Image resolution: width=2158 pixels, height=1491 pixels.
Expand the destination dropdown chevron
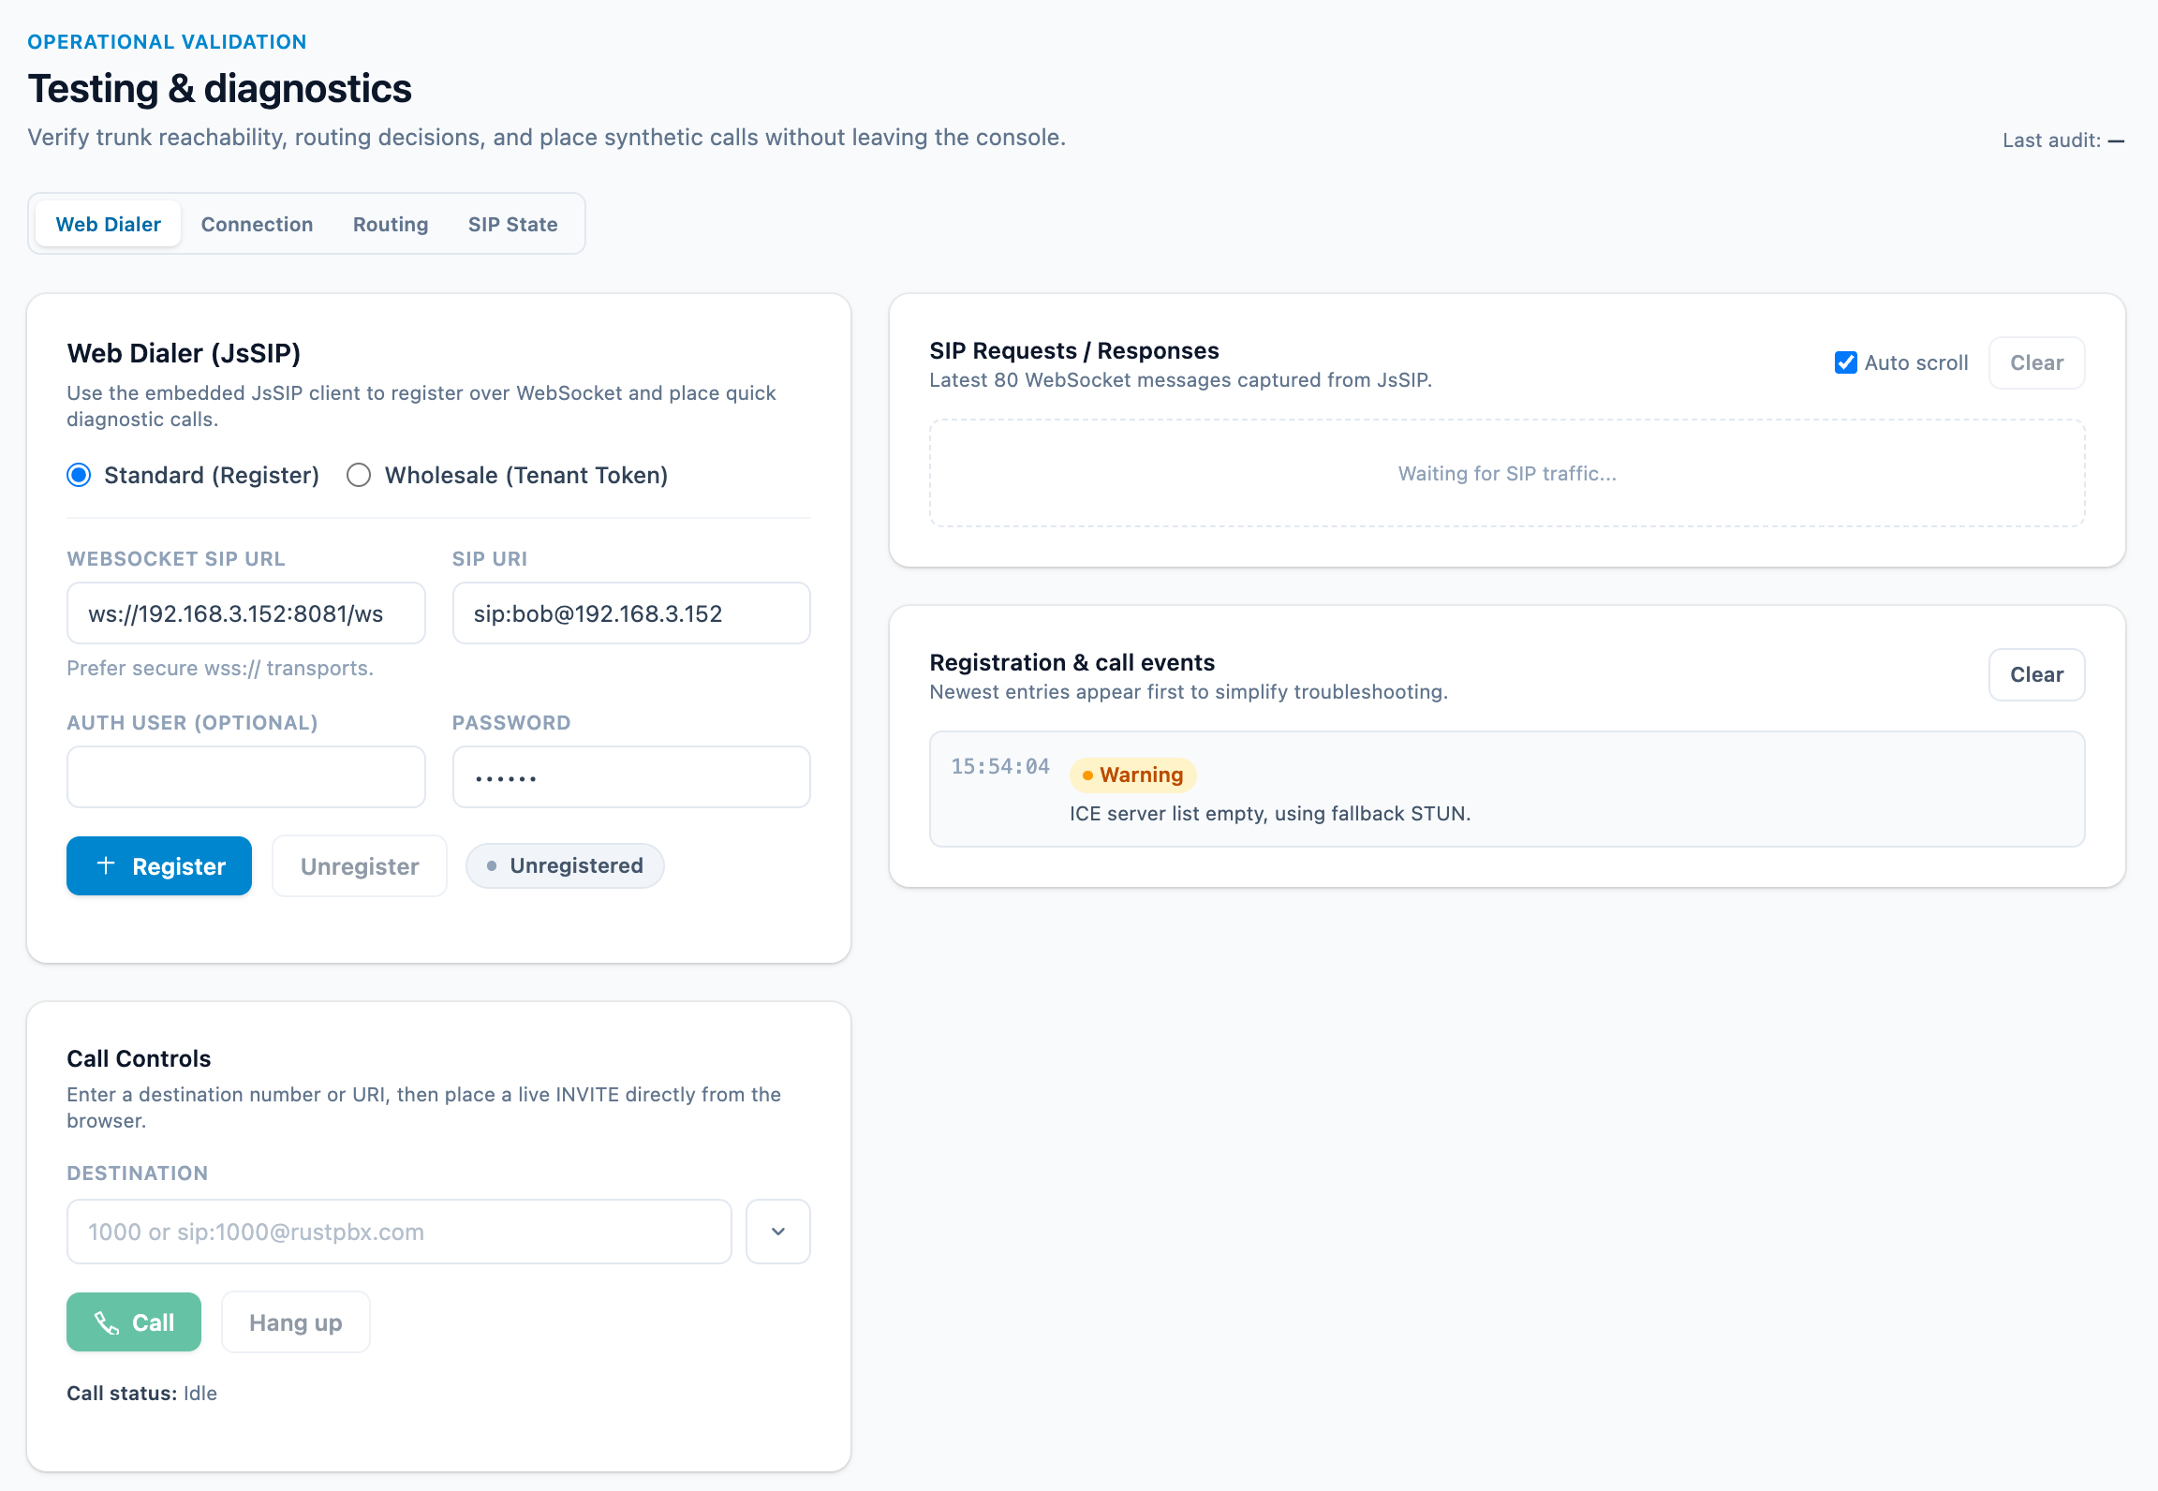[777, 1232]
